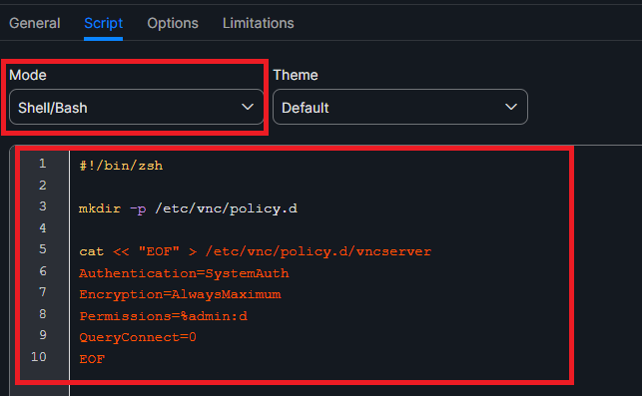The image size is (642, 396).
Task: Click line number 1 in gutter
Action: coord(43,164)
